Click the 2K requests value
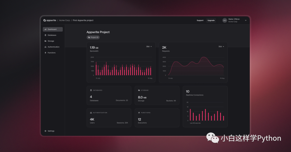 coord(164,47)
